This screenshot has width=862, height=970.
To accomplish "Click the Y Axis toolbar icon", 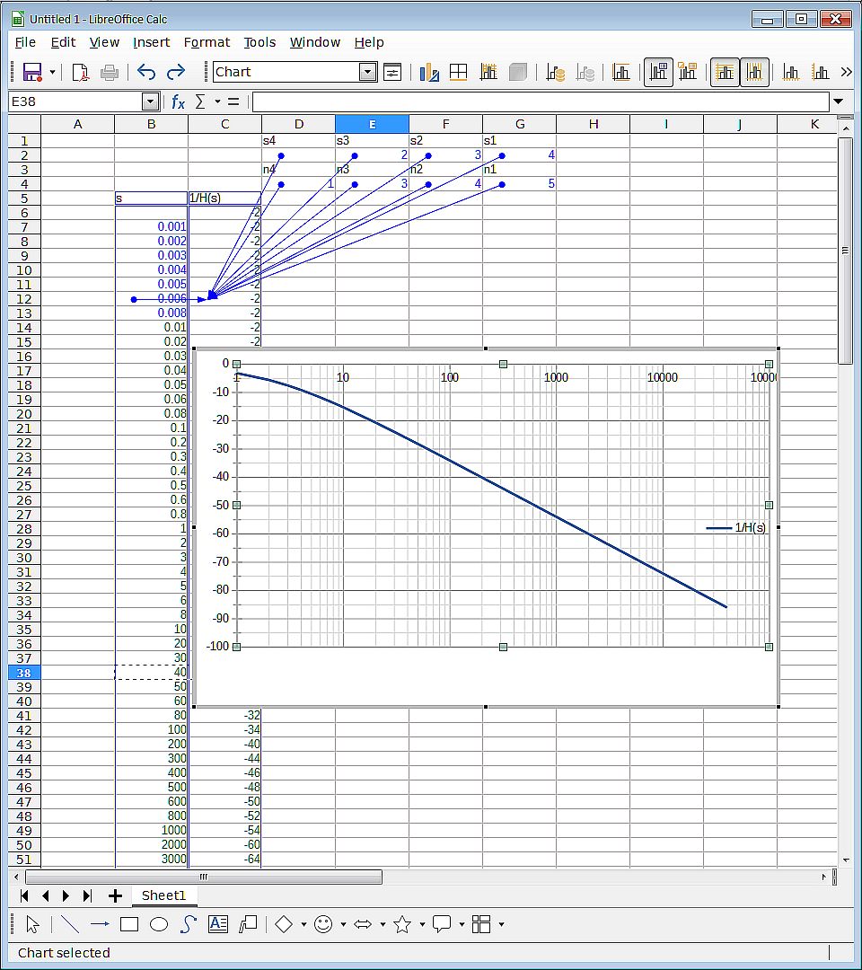I will tap(821, 73).
